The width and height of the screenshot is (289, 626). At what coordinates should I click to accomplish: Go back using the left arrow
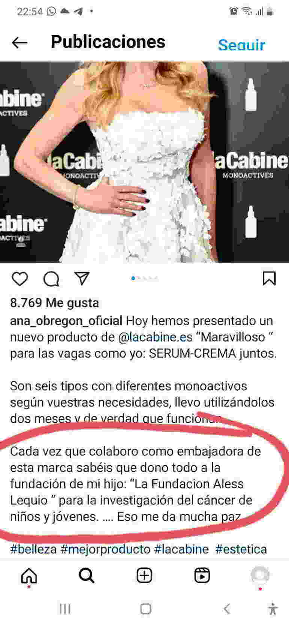click(20, 43)
